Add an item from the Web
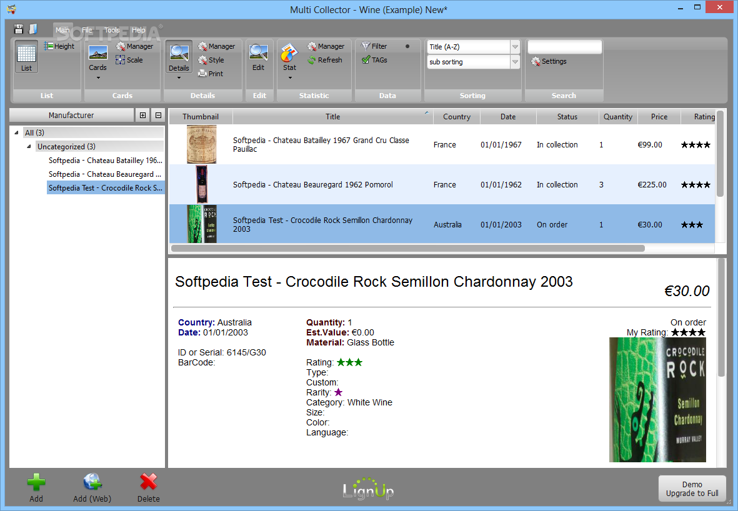This screenshot has height=511, width=738. pos(92,488)
